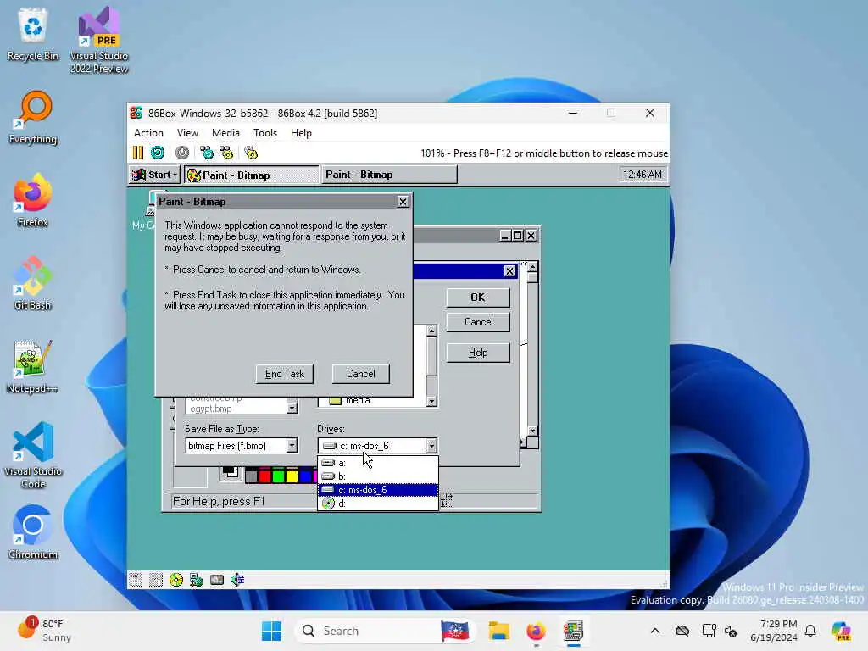Open Visual Studio Code desktop shortcut

click(33, 455)
